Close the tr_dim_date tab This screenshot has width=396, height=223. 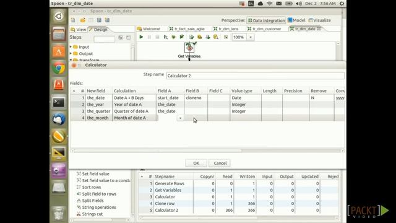tap(319, 29)
